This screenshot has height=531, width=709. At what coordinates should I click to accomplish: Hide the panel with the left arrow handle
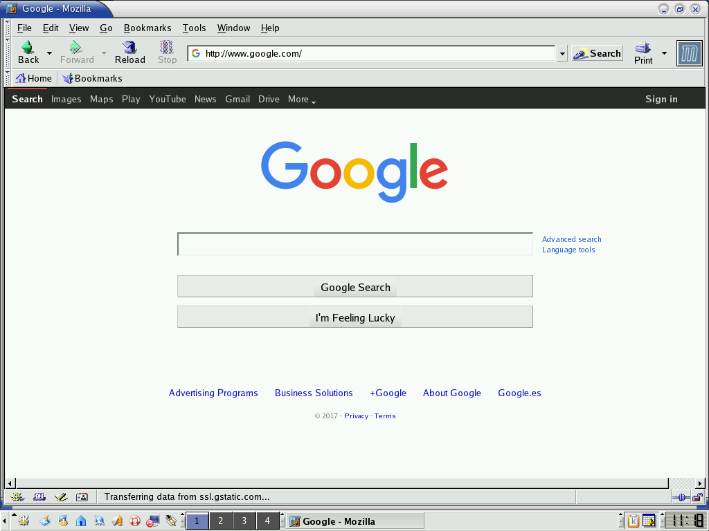[4, 521]
